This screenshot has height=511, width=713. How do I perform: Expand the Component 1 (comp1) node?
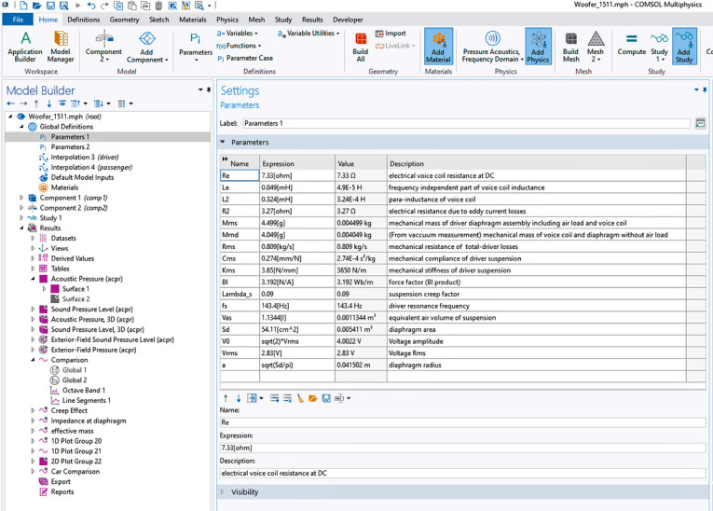pyautogui.click(x=21, y=198)
